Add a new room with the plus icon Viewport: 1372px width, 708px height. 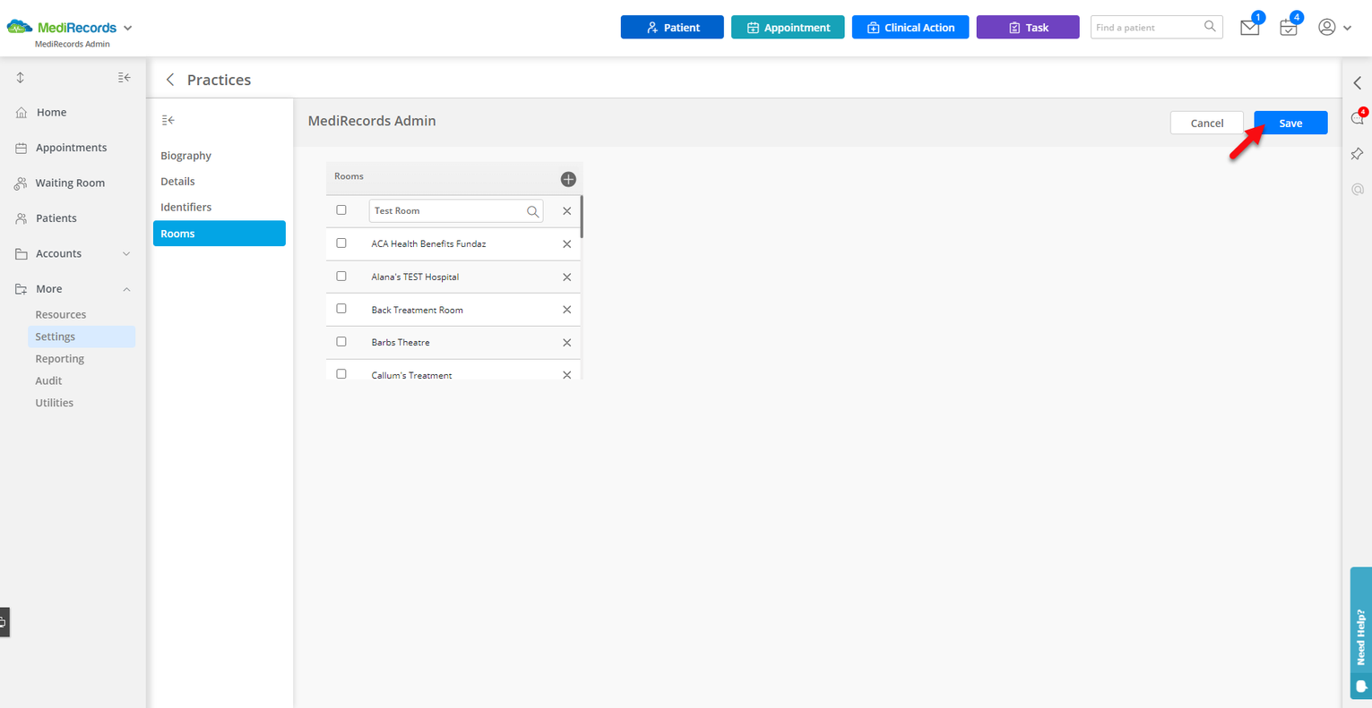pyautogui.click(x=568, y=179)
